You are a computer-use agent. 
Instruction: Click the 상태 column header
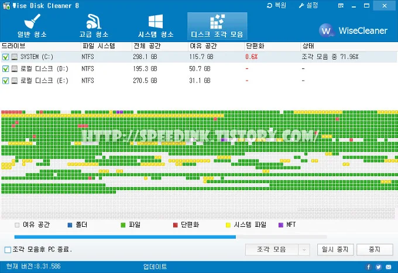click(349, 46)
